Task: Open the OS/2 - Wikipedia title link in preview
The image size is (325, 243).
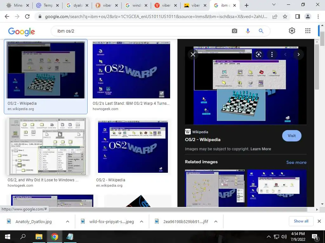Action: [202, 140]
